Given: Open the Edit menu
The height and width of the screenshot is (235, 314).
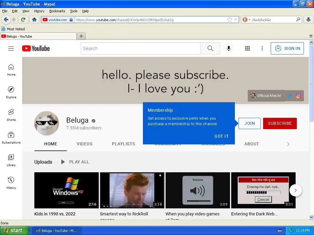Looking at the screenshot, I should coord(15,11).
